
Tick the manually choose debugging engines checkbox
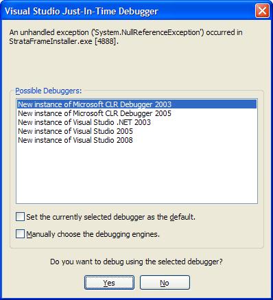coord(20,234)
